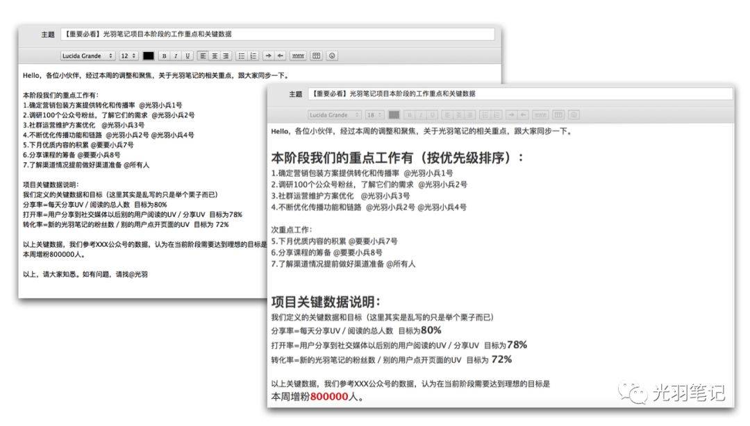Insert hyperlink with back window's www button
750x426 pixels.
[298, 56]
